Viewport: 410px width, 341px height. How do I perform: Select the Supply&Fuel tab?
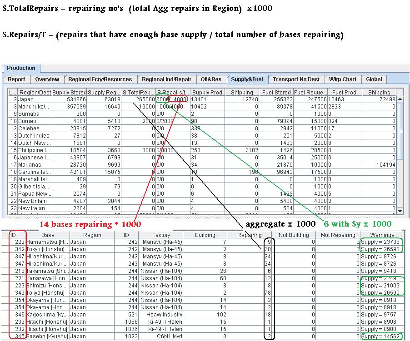[247, 79]
